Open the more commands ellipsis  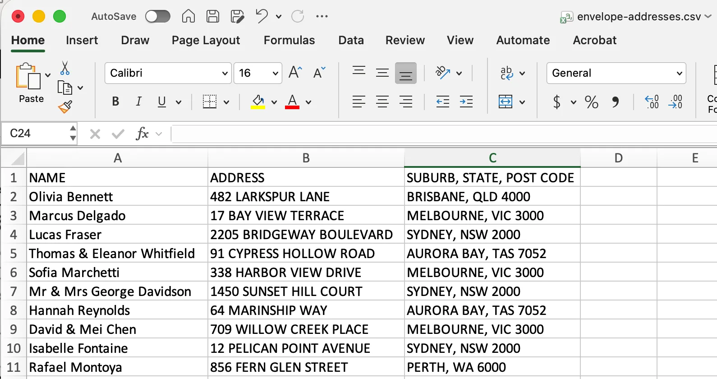[x=322, y=16]
